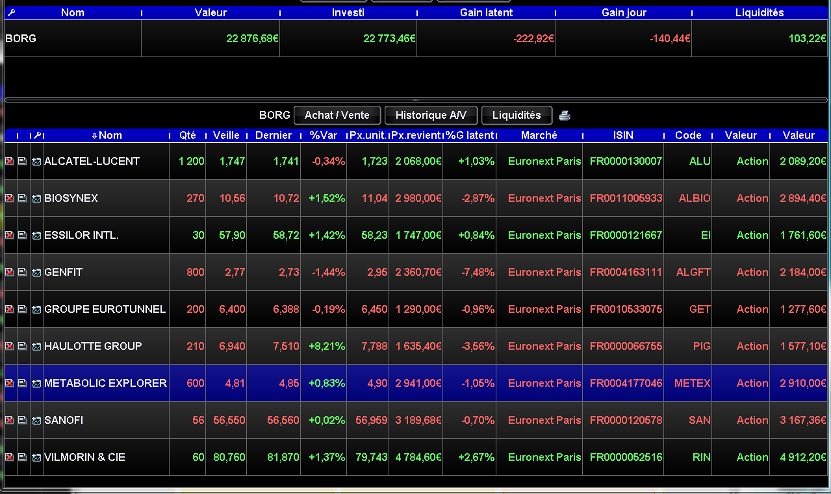Click the red delete icon for SANOFI
This screenshot has height=494, width=831.
(10, 420)
